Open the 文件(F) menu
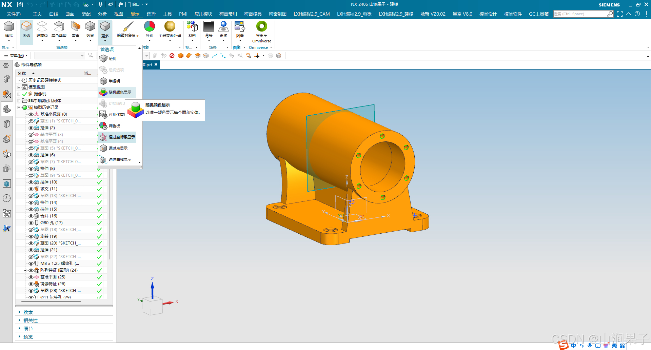The height and width of the screenshot is (350, 651). click(x=14, y=14)
